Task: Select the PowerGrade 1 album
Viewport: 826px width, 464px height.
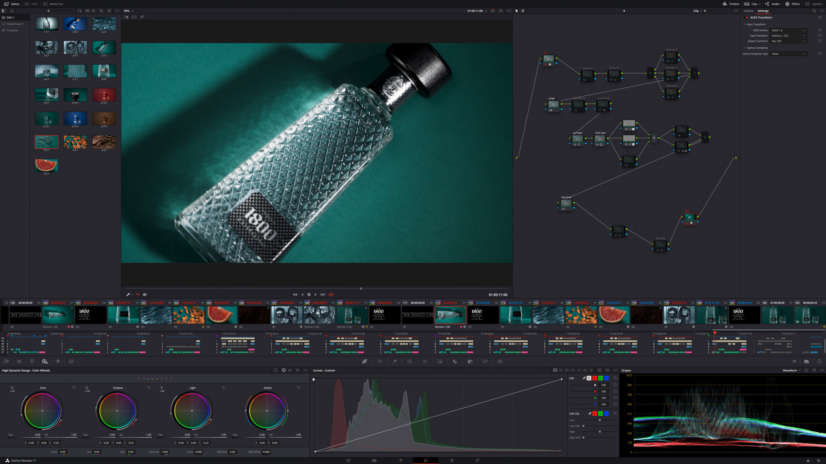Action: click(15, 24)
